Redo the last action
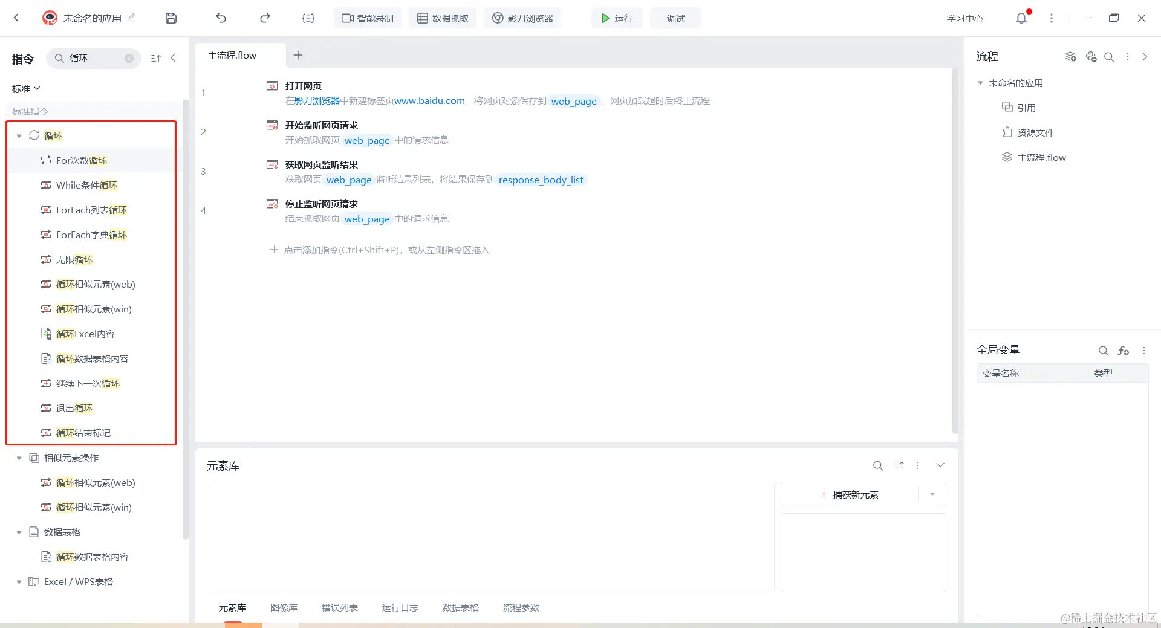Viewport: 1161px width, 628px height. (265, 18)
